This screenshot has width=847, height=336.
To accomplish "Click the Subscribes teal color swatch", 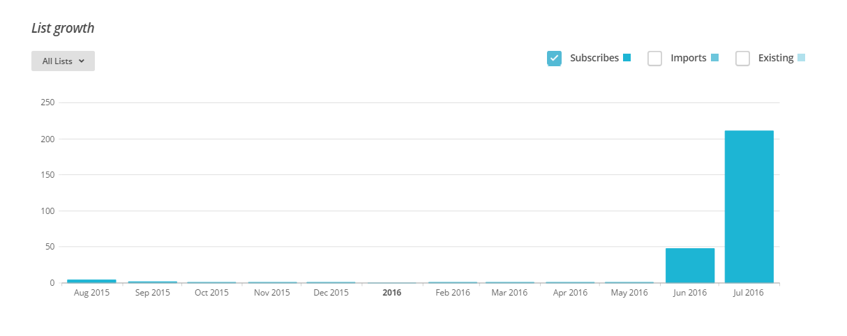I will click(x=627, y=58).
